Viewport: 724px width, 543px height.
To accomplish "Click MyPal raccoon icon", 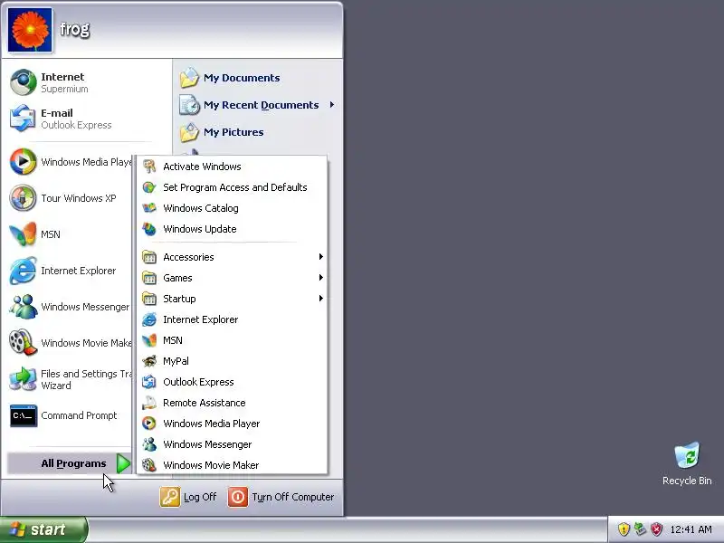I will point(149,360).
